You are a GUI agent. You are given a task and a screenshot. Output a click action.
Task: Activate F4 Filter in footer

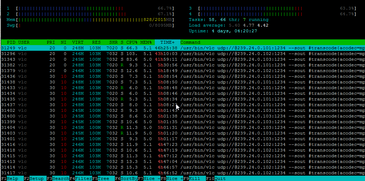[80, 179]
